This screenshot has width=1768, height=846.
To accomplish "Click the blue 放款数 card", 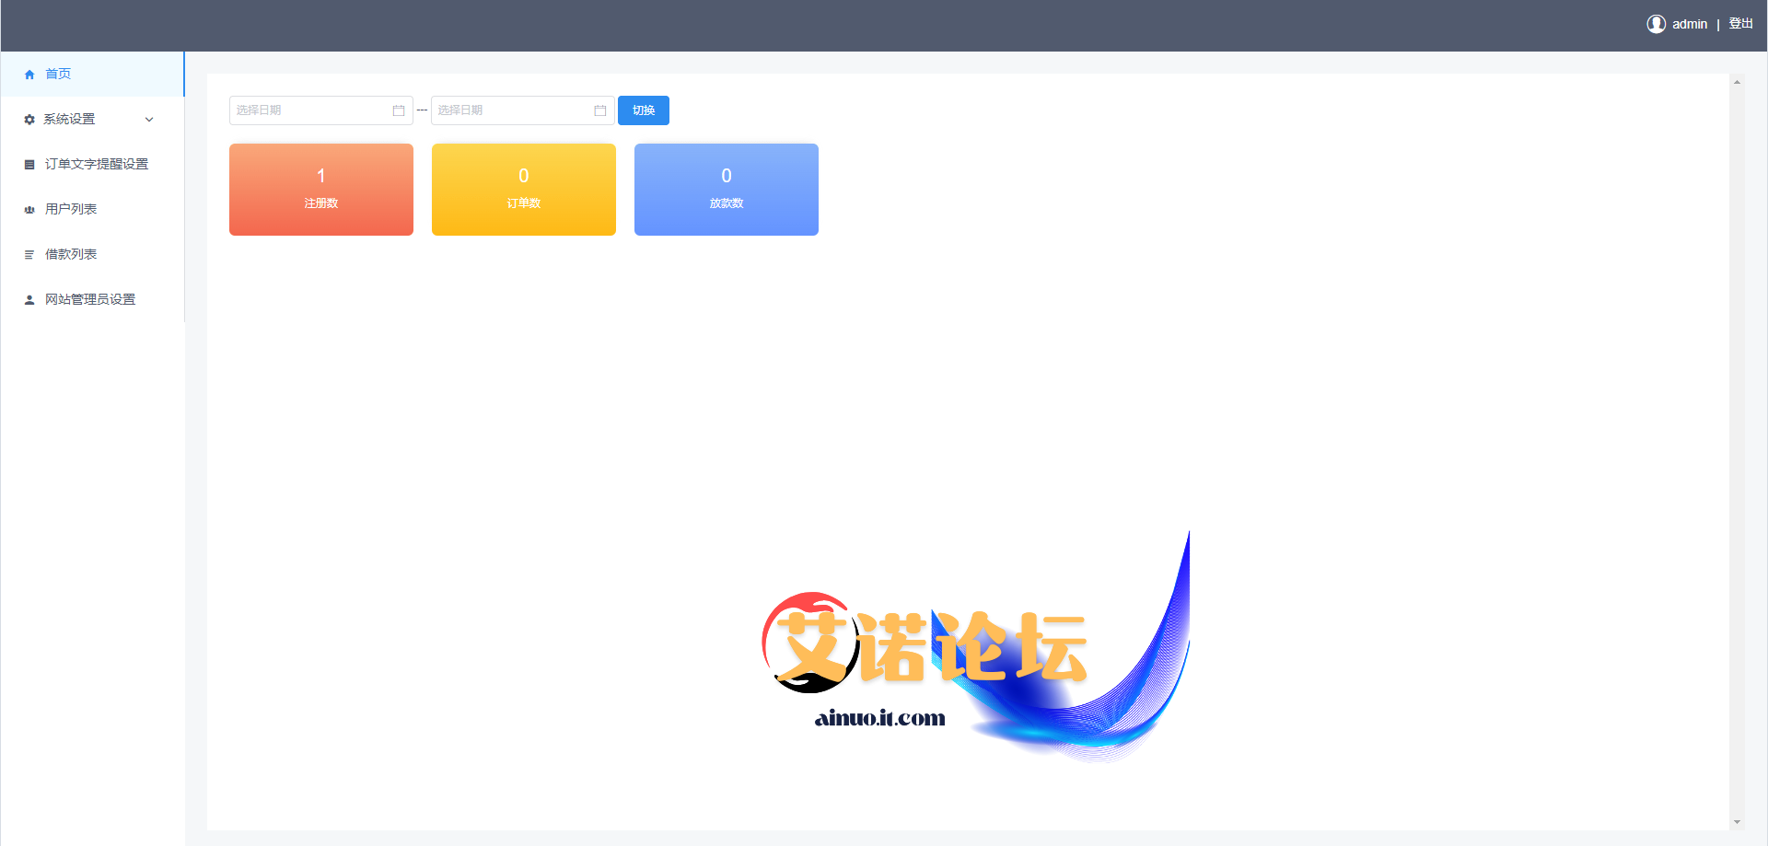I will (x=727, y=190).
